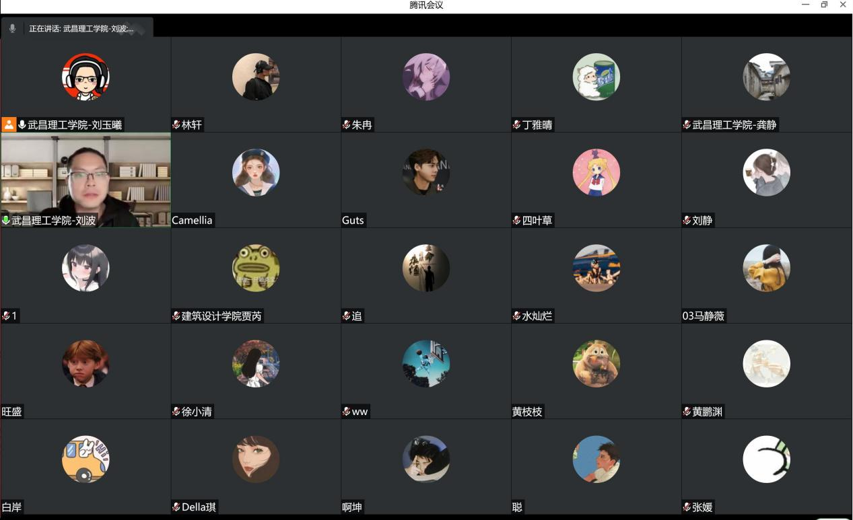Click the muted mic icon beside Della琪
This screenshot has width=853, height=520.
(x=176, y=507)
